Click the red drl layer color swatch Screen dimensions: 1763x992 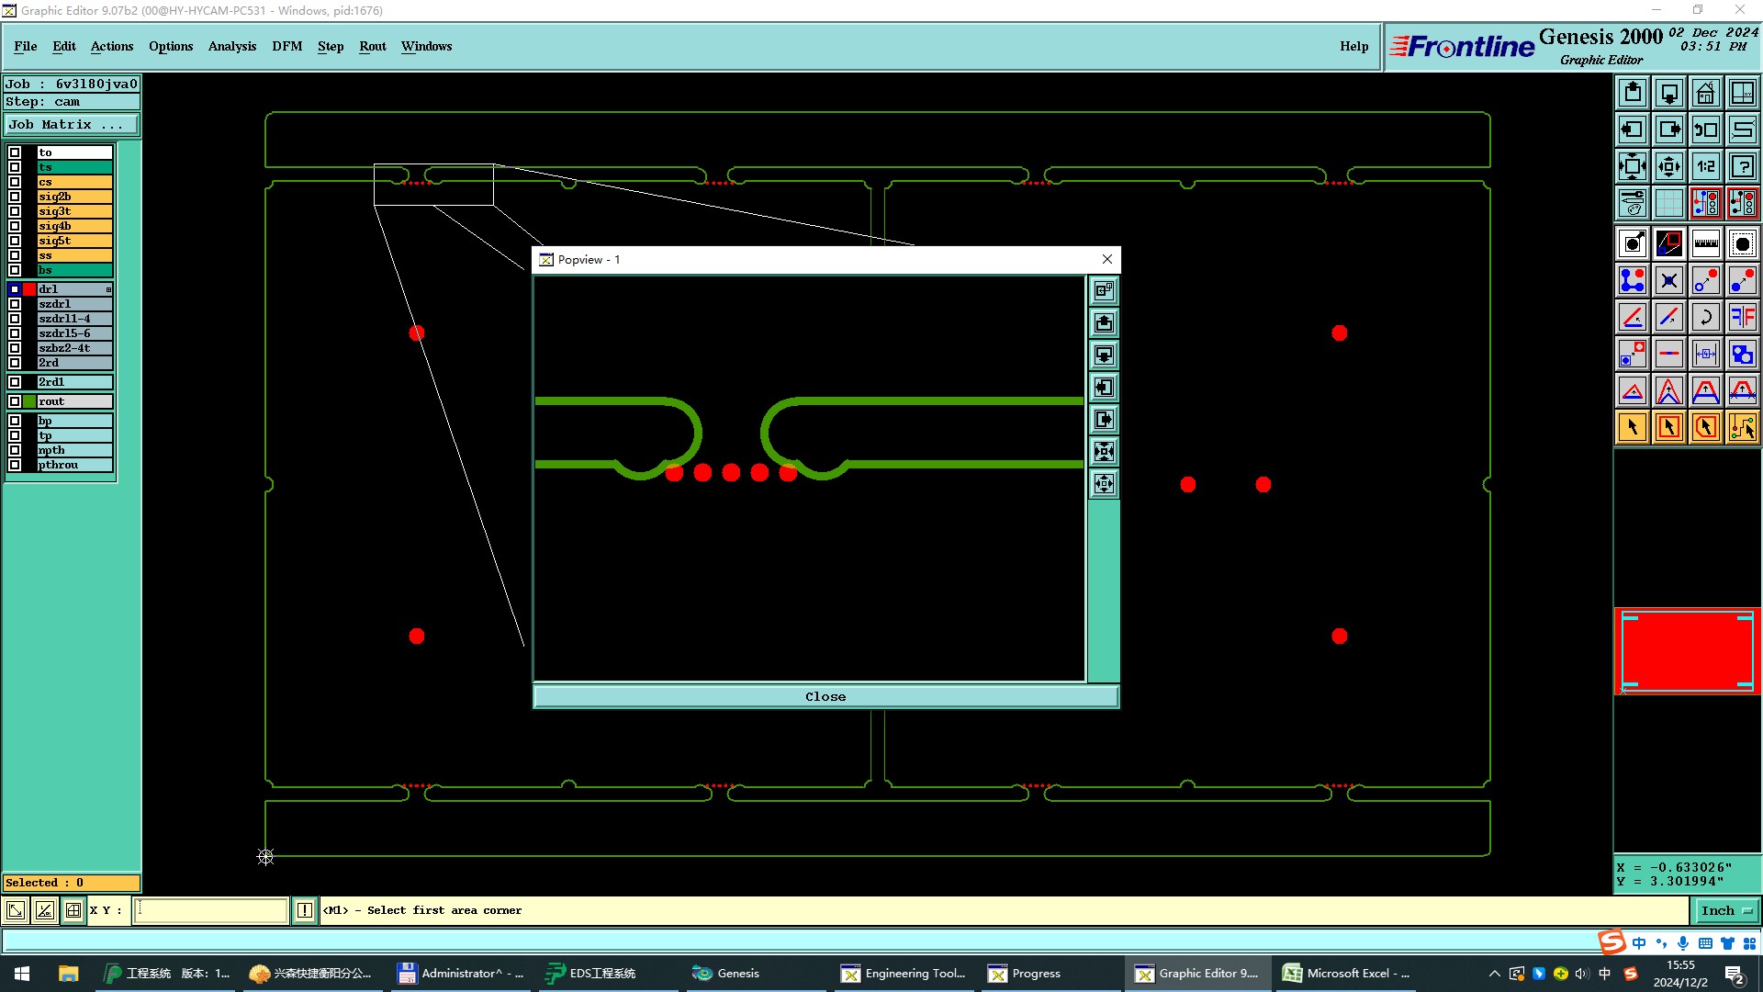29,289
